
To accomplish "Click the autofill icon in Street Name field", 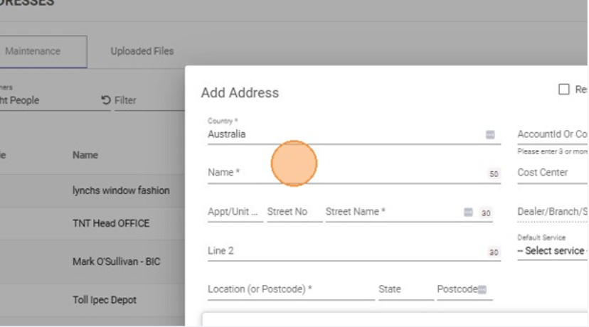I will (468, 212).
